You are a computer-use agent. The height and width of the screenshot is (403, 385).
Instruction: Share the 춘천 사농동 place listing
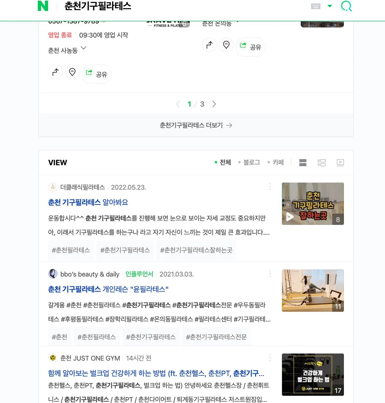97,74
